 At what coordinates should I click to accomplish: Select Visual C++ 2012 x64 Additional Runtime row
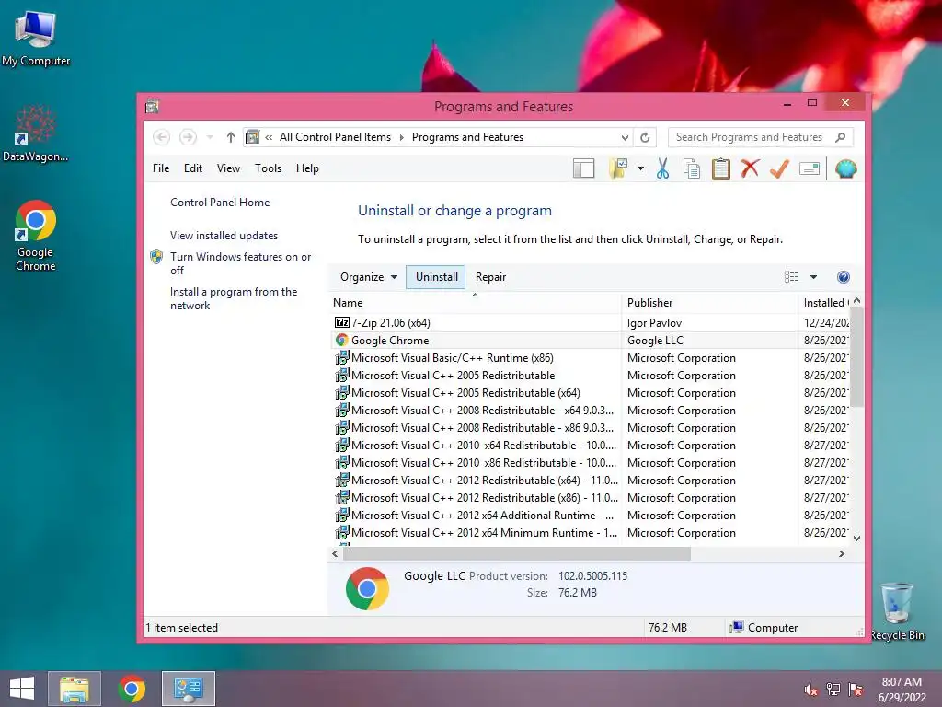click(x=592, y=516)
